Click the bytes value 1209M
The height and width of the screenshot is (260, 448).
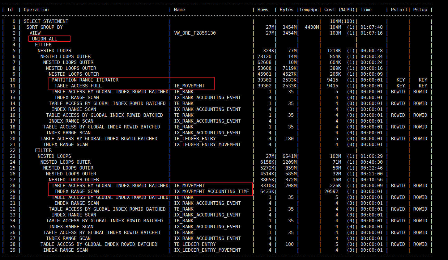[290, 162]
